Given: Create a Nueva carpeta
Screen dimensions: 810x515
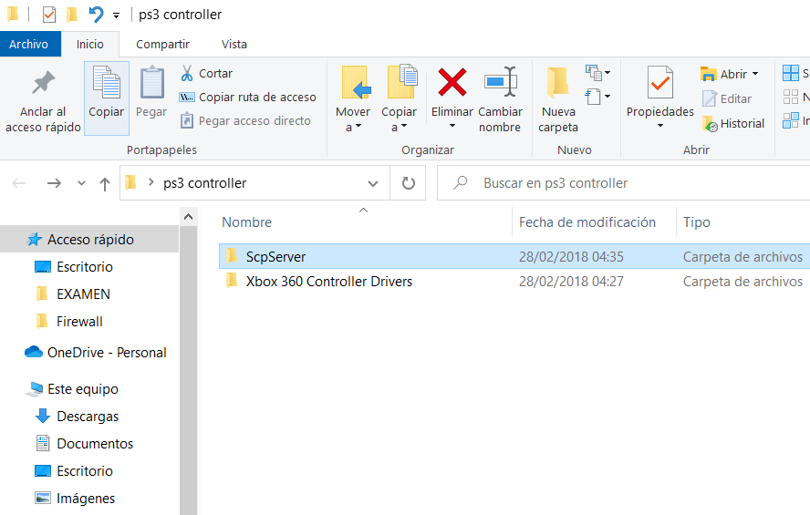Looking at the screenshot, I should point(558,98).
